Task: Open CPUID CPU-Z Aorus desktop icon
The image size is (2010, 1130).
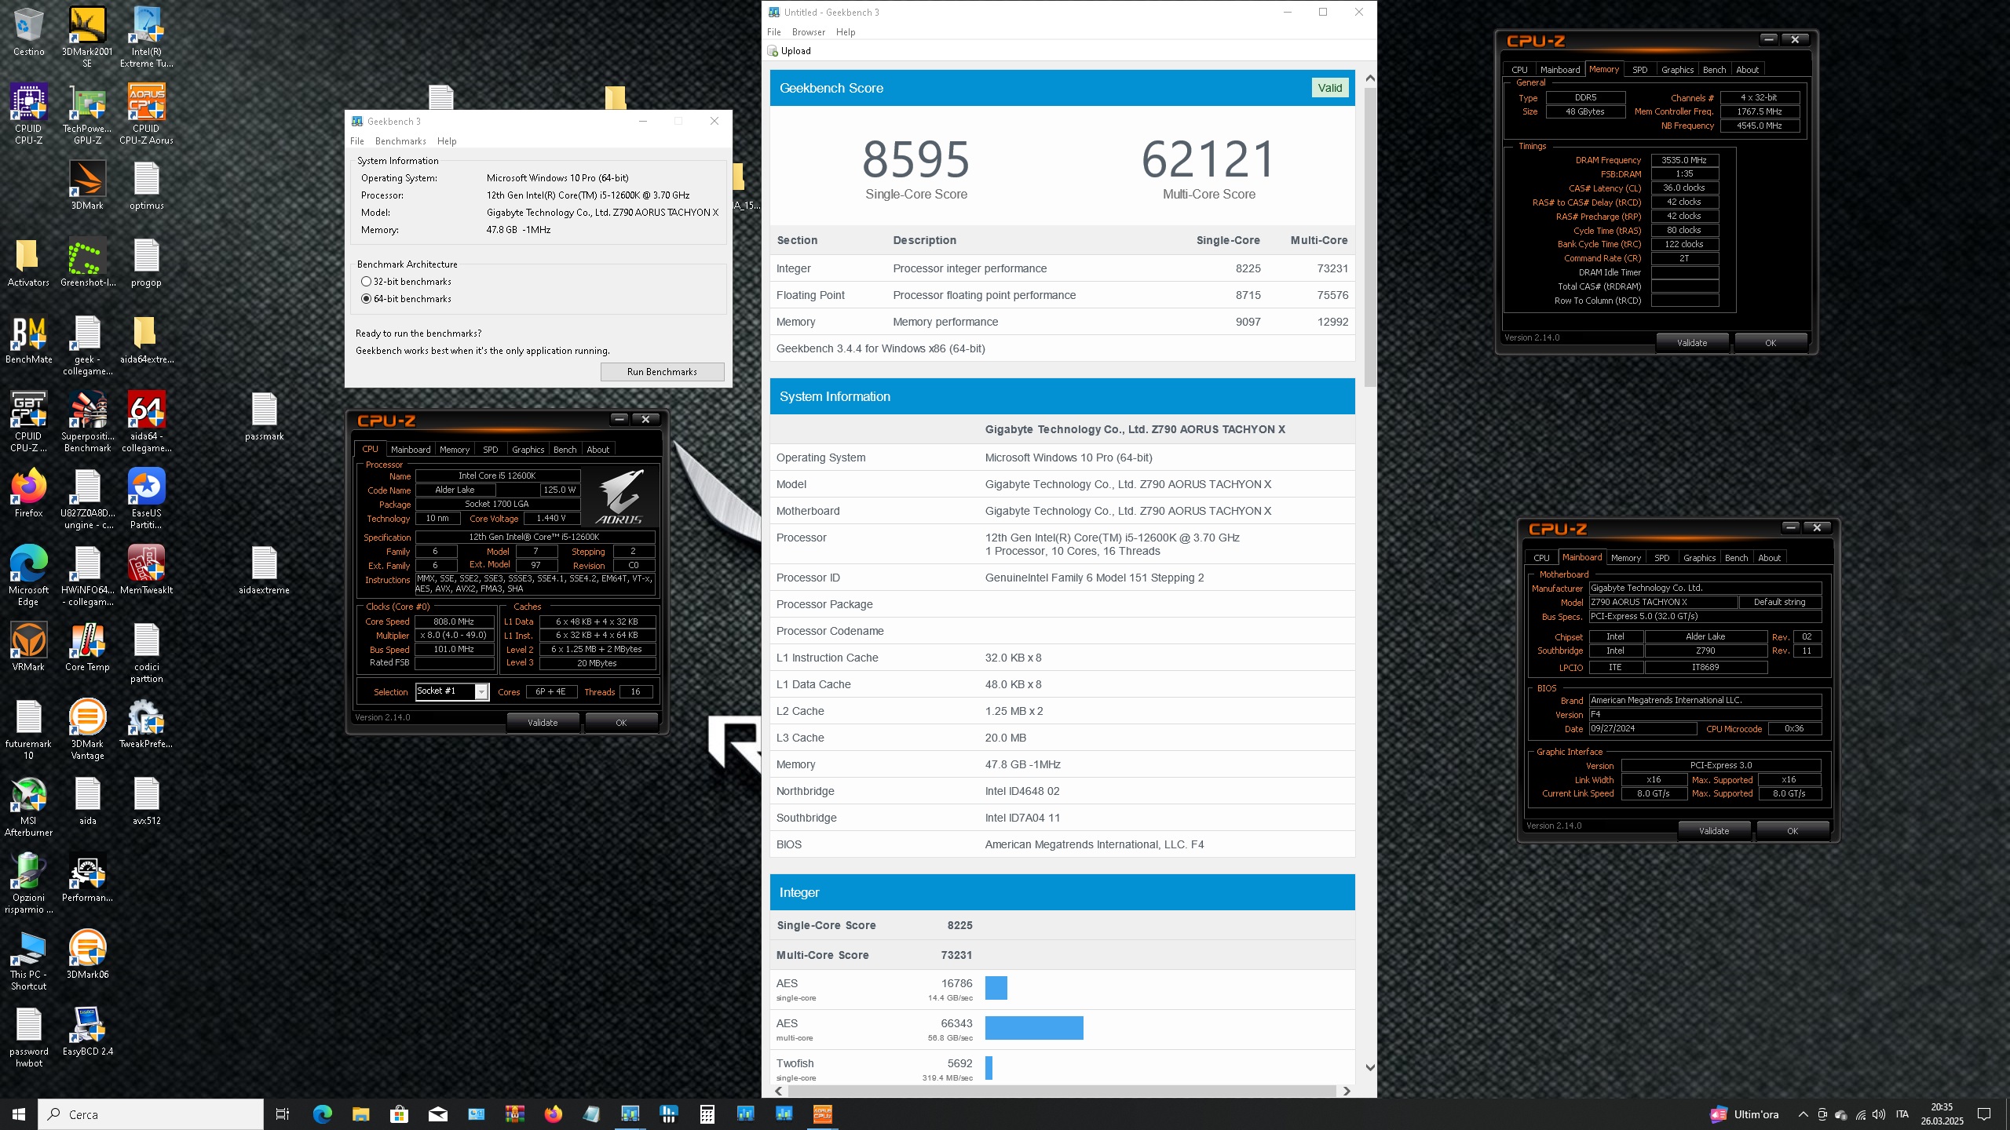Action: (x=147, y=114)
